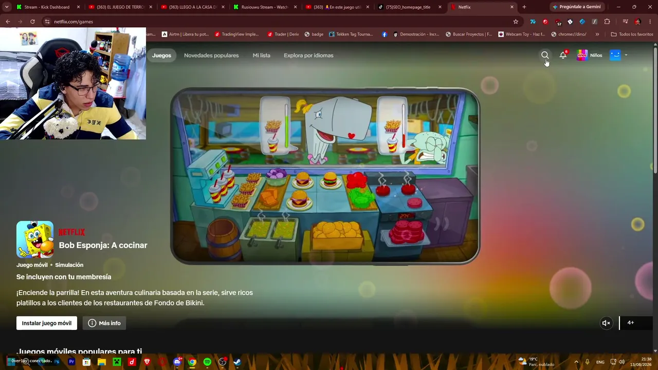This screenshot has height=370, width=658.
Task: Open Steam from the taskbar
Action: click(x=237, y=362)
